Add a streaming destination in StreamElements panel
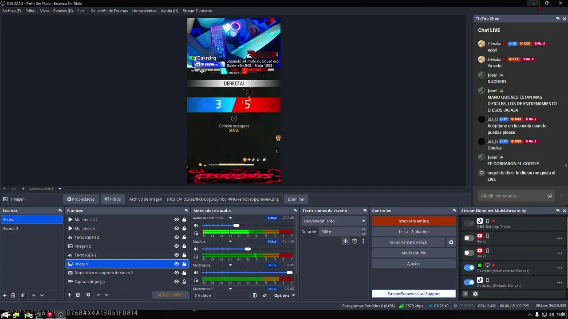 [465, 294]
